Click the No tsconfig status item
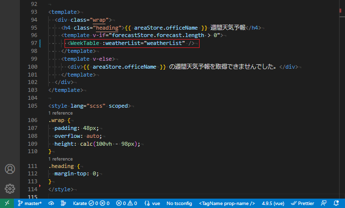Screen dimensions: 345x208 click(x=179, y=203)
